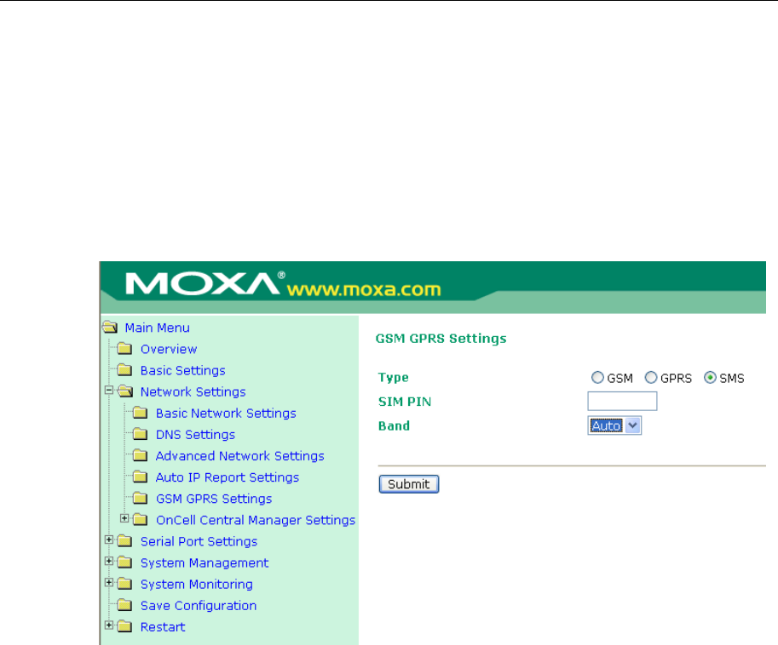Image resolution: width=778 pixels, height=645 pixels.
Task: Click the Restart folder icon
Action: 124,626
